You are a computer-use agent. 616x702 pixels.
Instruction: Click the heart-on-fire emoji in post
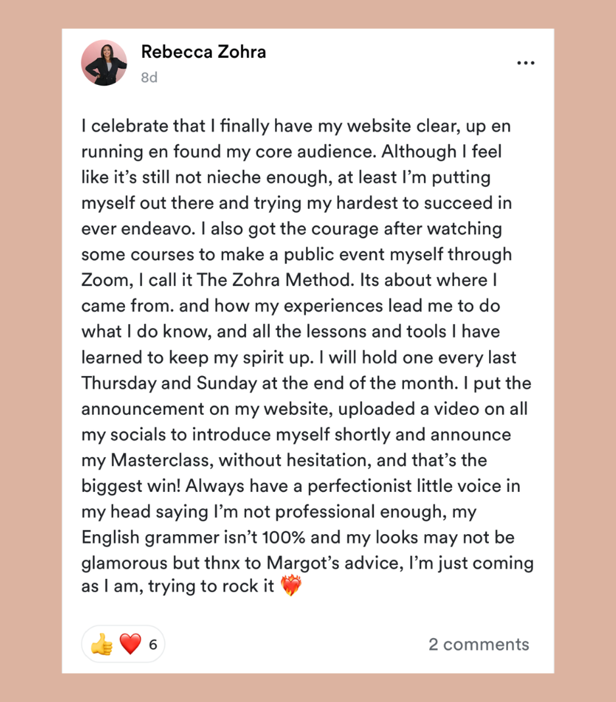pos(291,585)
